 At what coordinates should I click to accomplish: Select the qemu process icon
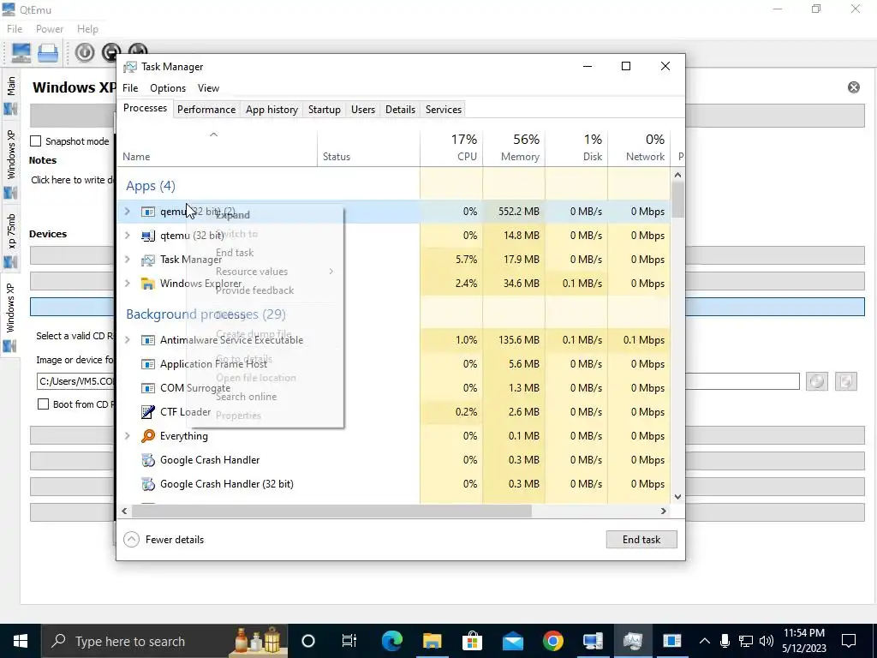(x=147, y=212)
